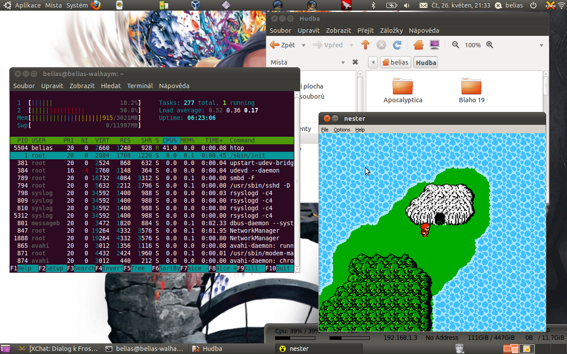Screen dimensions: 567x354
Task: Open Zpět history dropdown arrow
Action: click(303, 45)
